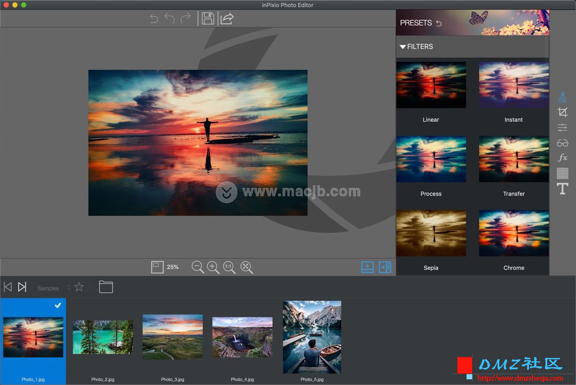The height and width of the screenshot is (385, 576).
Task: Select Photo_2.jpg thumbnail in filmstrip
Action: (x=103, y=337)
